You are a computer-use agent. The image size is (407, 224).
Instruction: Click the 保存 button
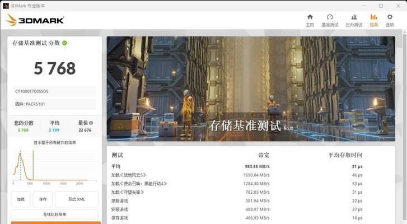tap(43, 199)
